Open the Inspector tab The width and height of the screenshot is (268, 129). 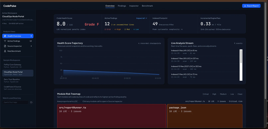(x=134, y=6)
